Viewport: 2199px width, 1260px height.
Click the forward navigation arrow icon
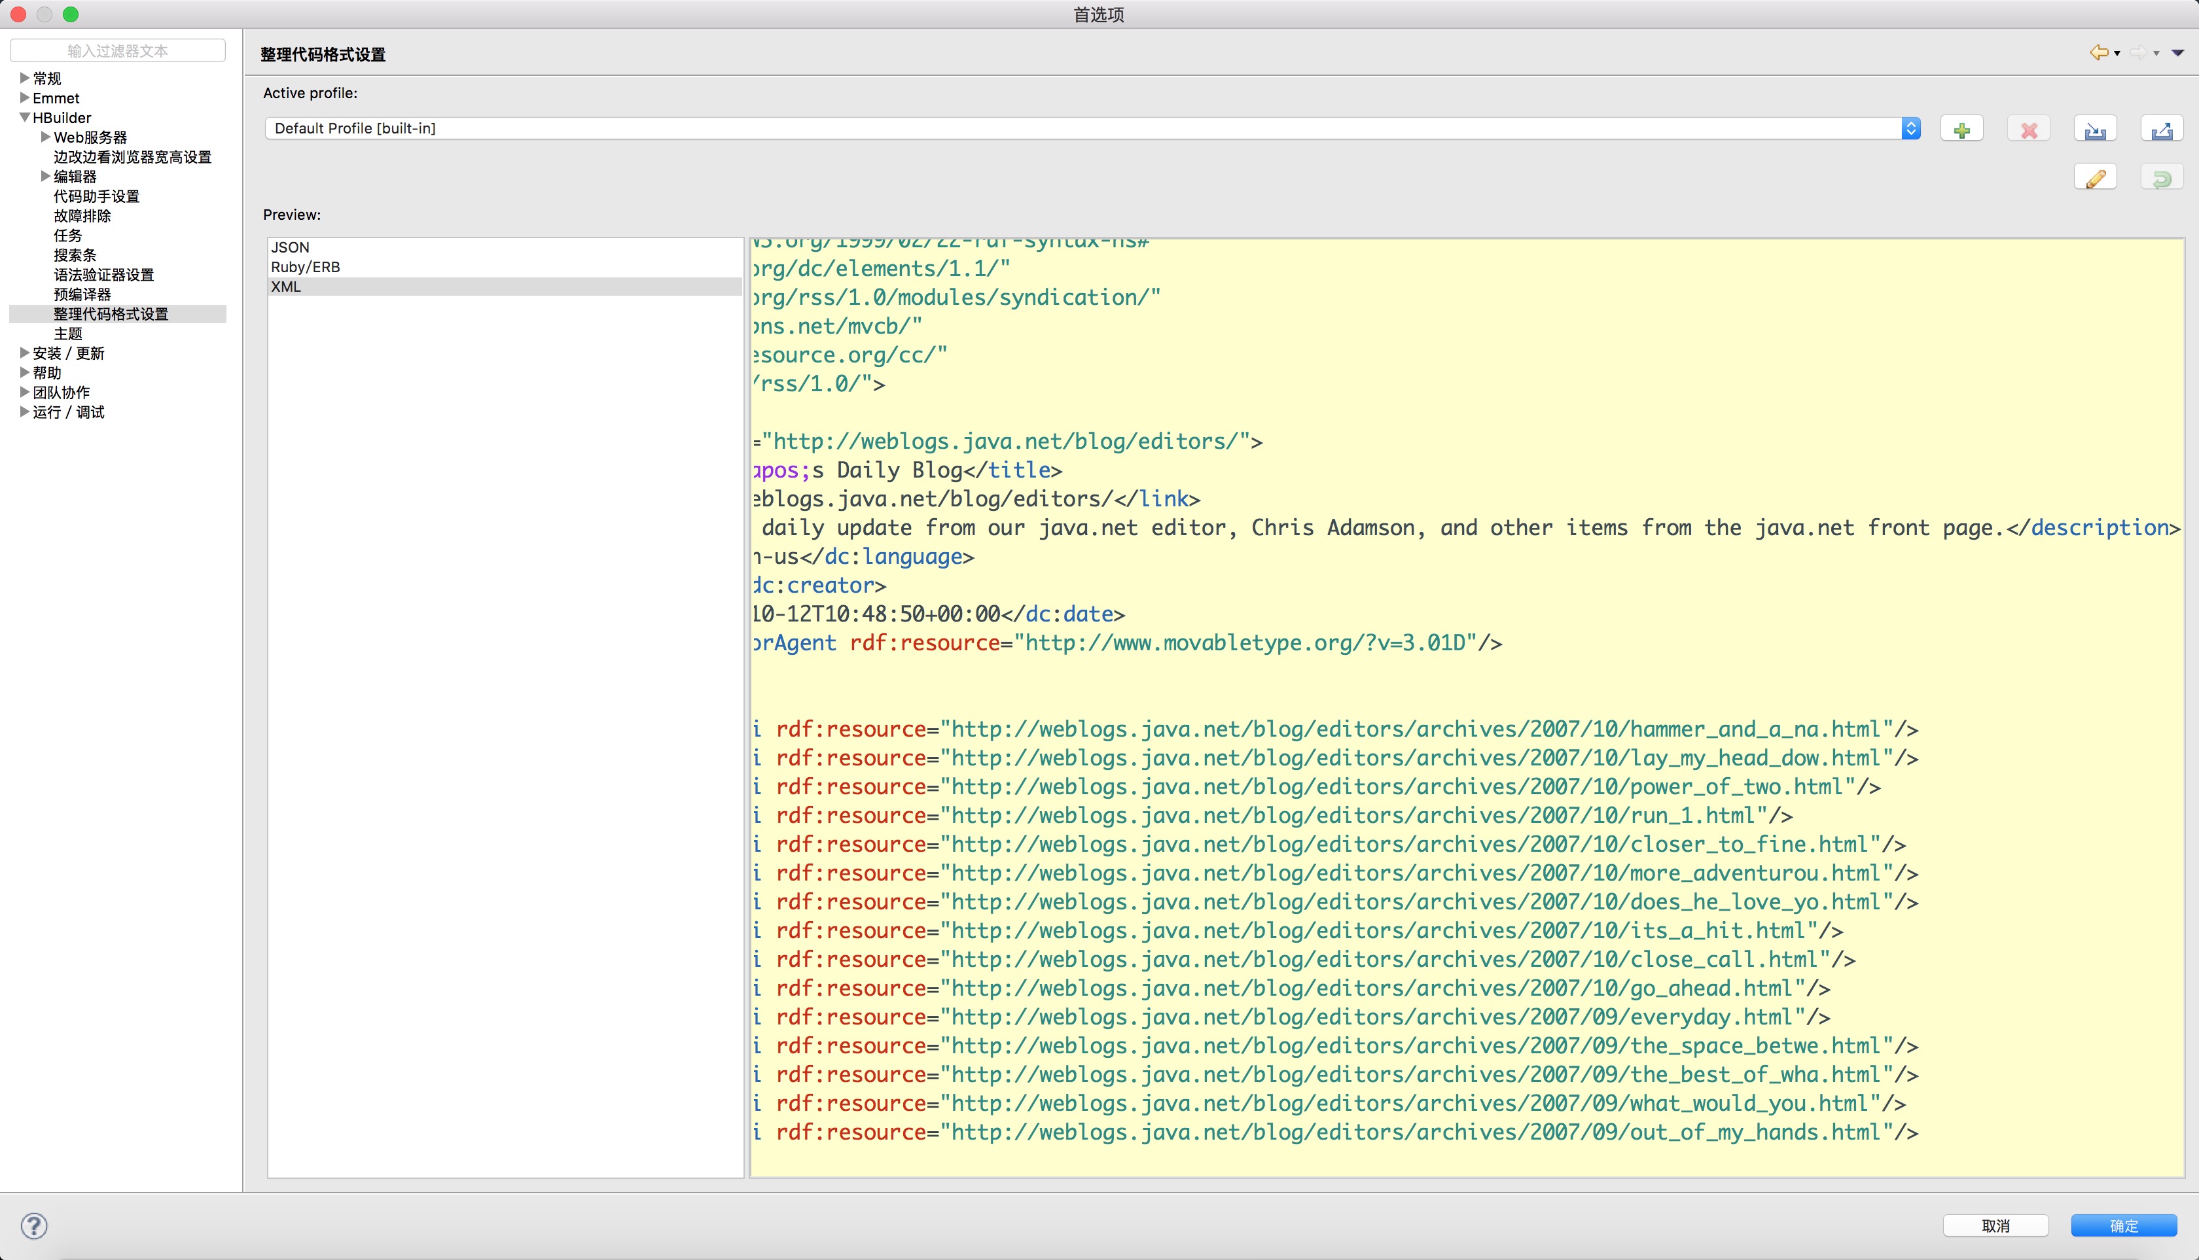(x=2137, y=53)
